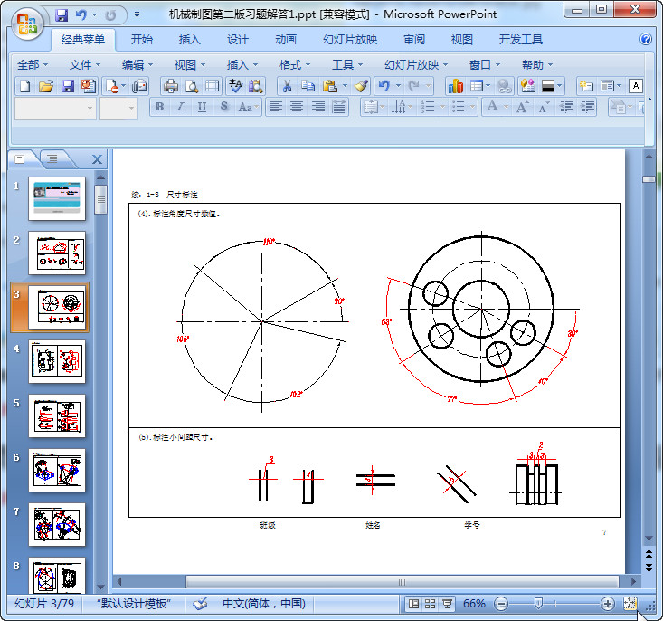Open the 审阅 ribbon tab
Image resolution: width=663 pixels, height=621 pixels.
(414, 40)
